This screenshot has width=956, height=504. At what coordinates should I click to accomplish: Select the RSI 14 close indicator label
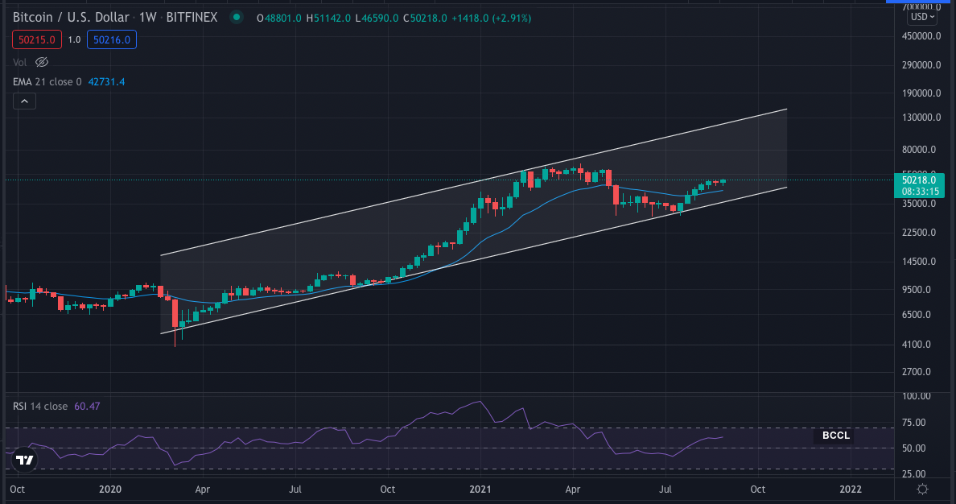point(40,406)
